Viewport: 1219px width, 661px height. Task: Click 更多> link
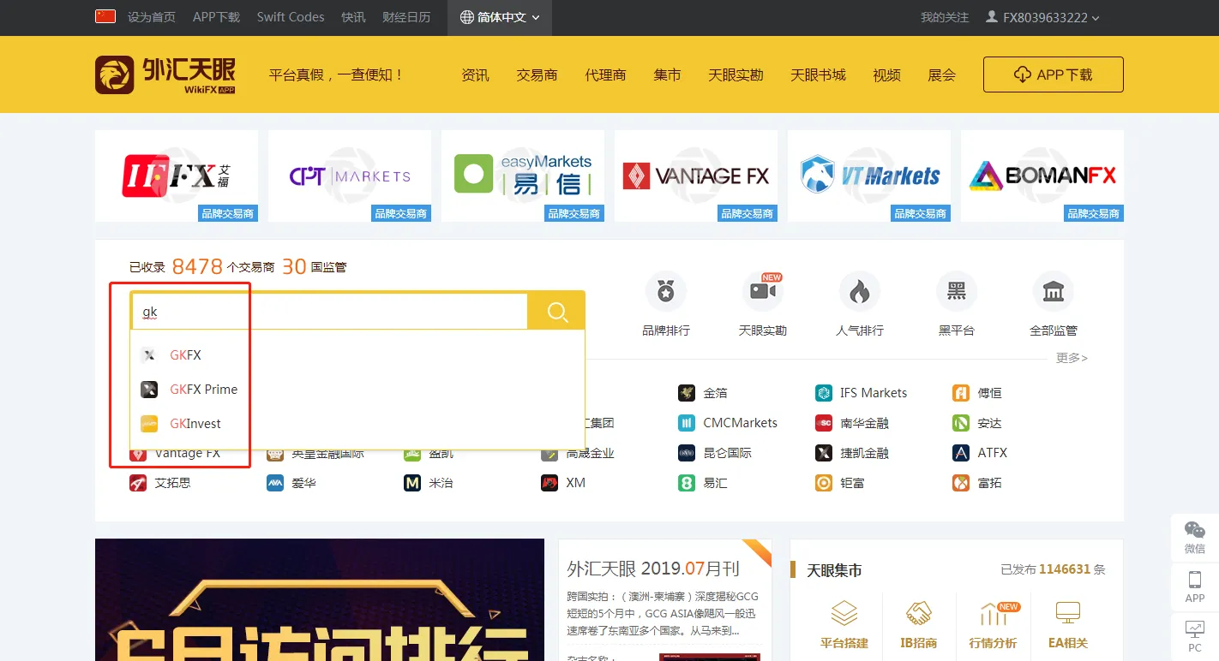(x=1072, y=358)
